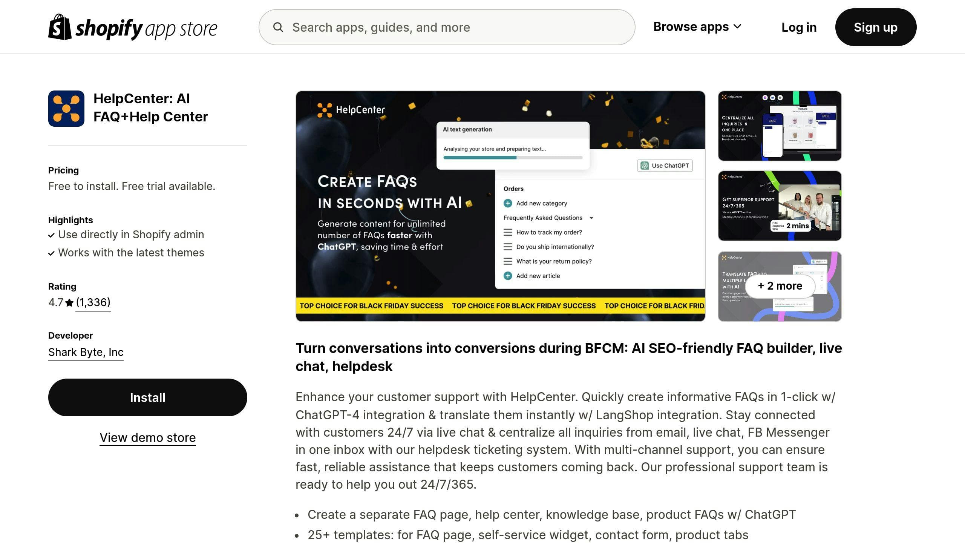This screenshot has height=543, width=965.
Task: Click the return policy drag handle icon
Action: click(x=508, y=261)
